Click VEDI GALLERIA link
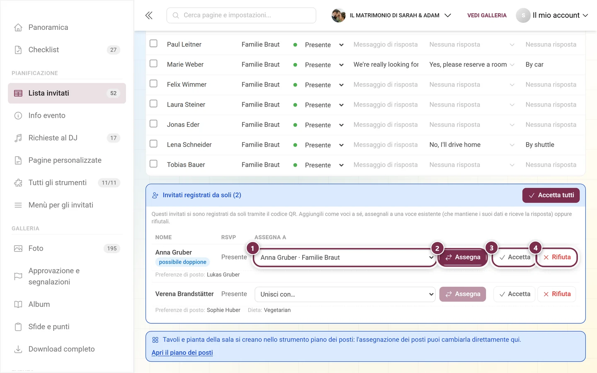 click(487, 15)
